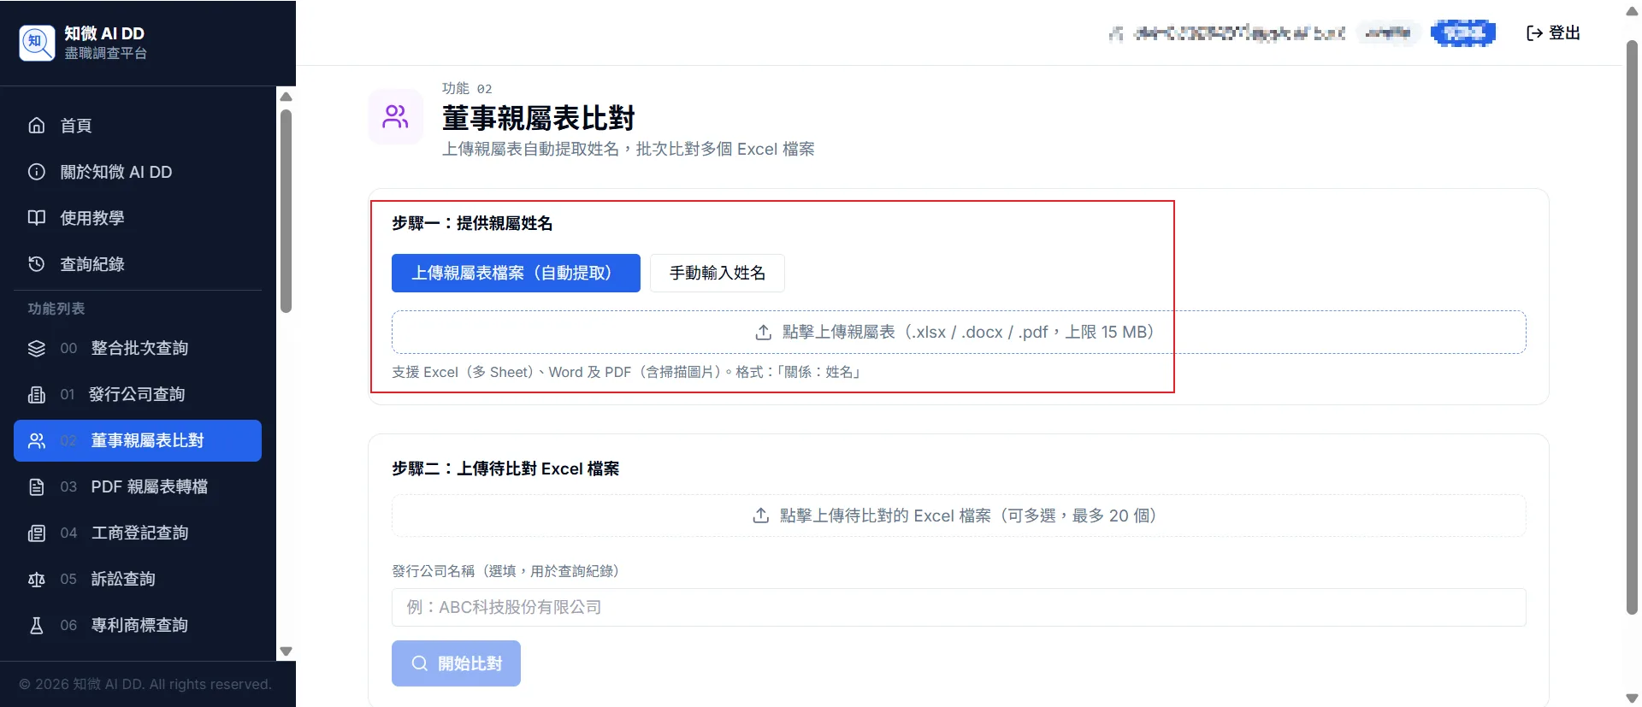Click the home icon beside 首頁
This screenshot has height=707, width=1642.
point(37,126)
